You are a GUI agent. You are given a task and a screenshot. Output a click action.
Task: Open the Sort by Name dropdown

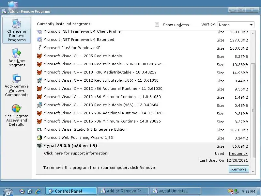pyautogui.click(x=236, y=25)
